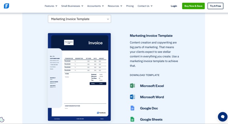228x124 pixels.
Task: Click the Google Sheets icon
Action: click(x=132, y=119)
